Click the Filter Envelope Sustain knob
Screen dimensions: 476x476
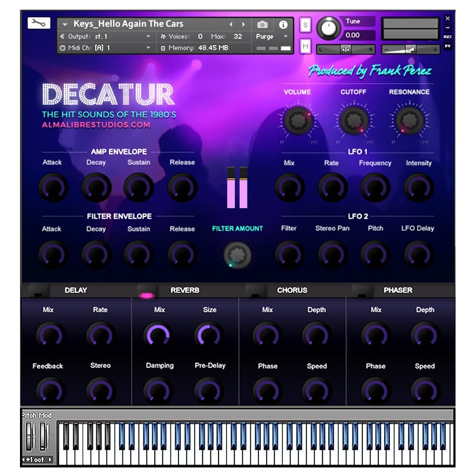point(139,254)
